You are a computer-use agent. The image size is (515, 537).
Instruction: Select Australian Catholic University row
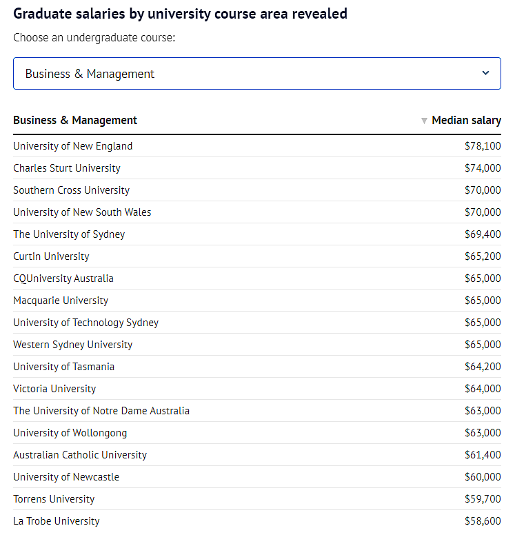(x=257, y=455)
